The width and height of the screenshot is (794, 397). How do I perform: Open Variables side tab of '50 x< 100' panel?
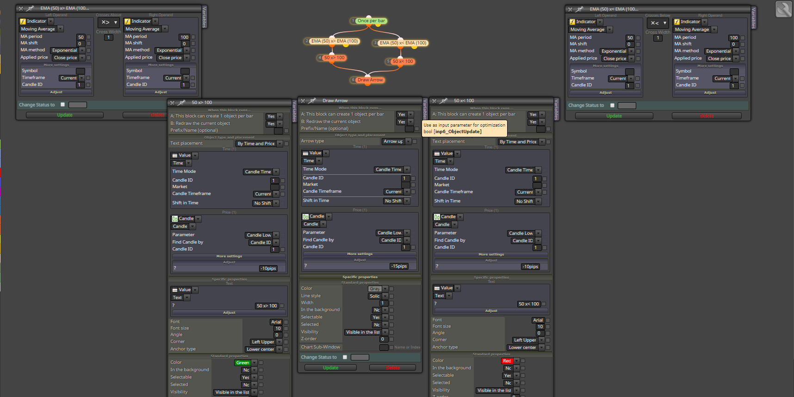click(556, 110)
